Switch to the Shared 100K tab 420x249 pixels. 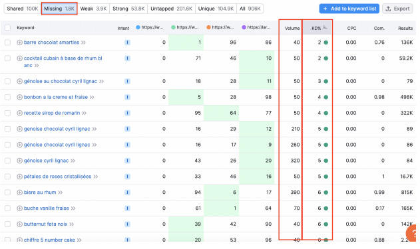(23, 9)
